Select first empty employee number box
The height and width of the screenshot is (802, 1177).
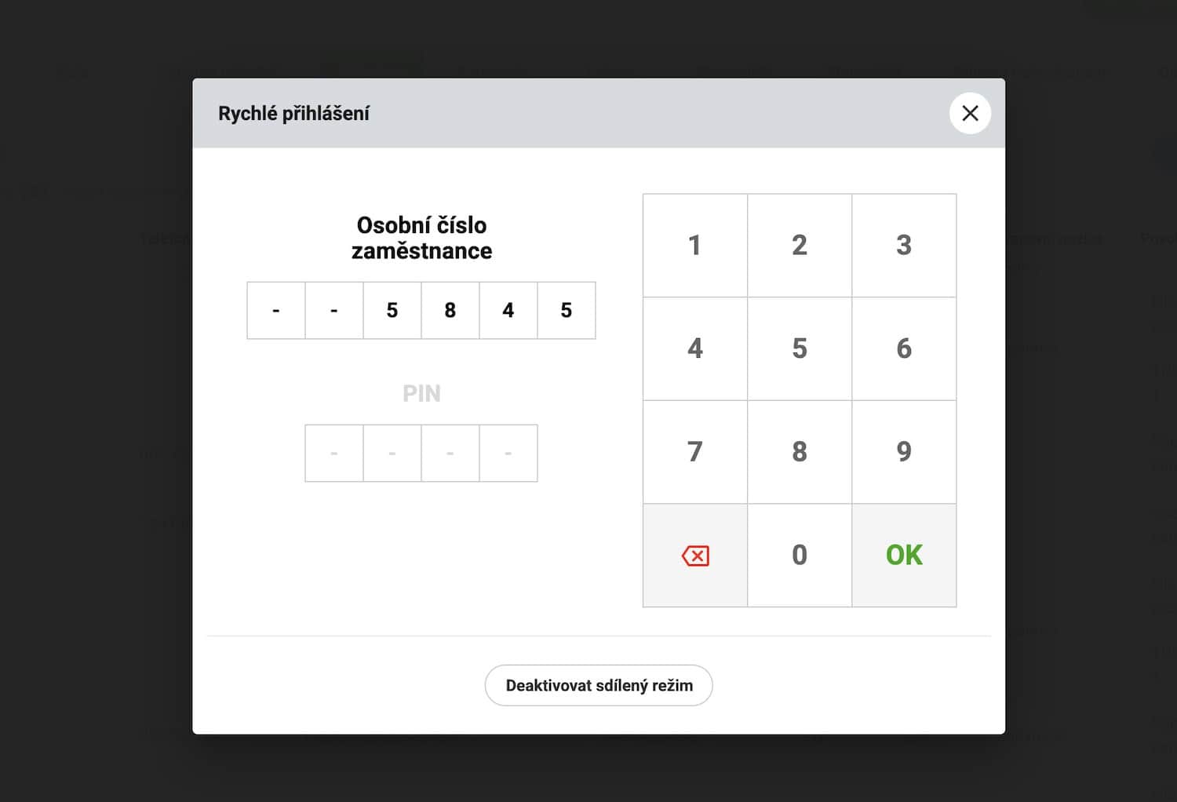276,311
